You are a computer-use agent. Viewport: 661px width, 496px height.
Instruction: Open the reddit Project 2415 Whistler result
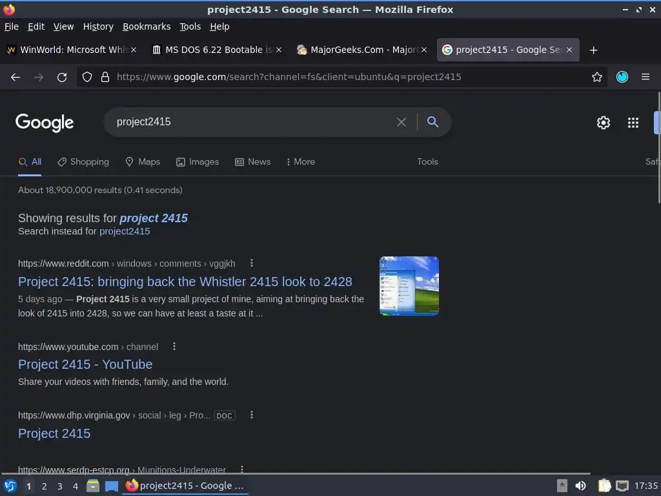click(x=185, y=282)
